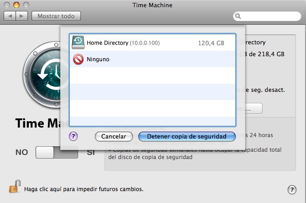The width and height of the screenshot is (306, 203).
Task: Cancel the disk selection with Cancelar
Action: click(x=113, y=136)
